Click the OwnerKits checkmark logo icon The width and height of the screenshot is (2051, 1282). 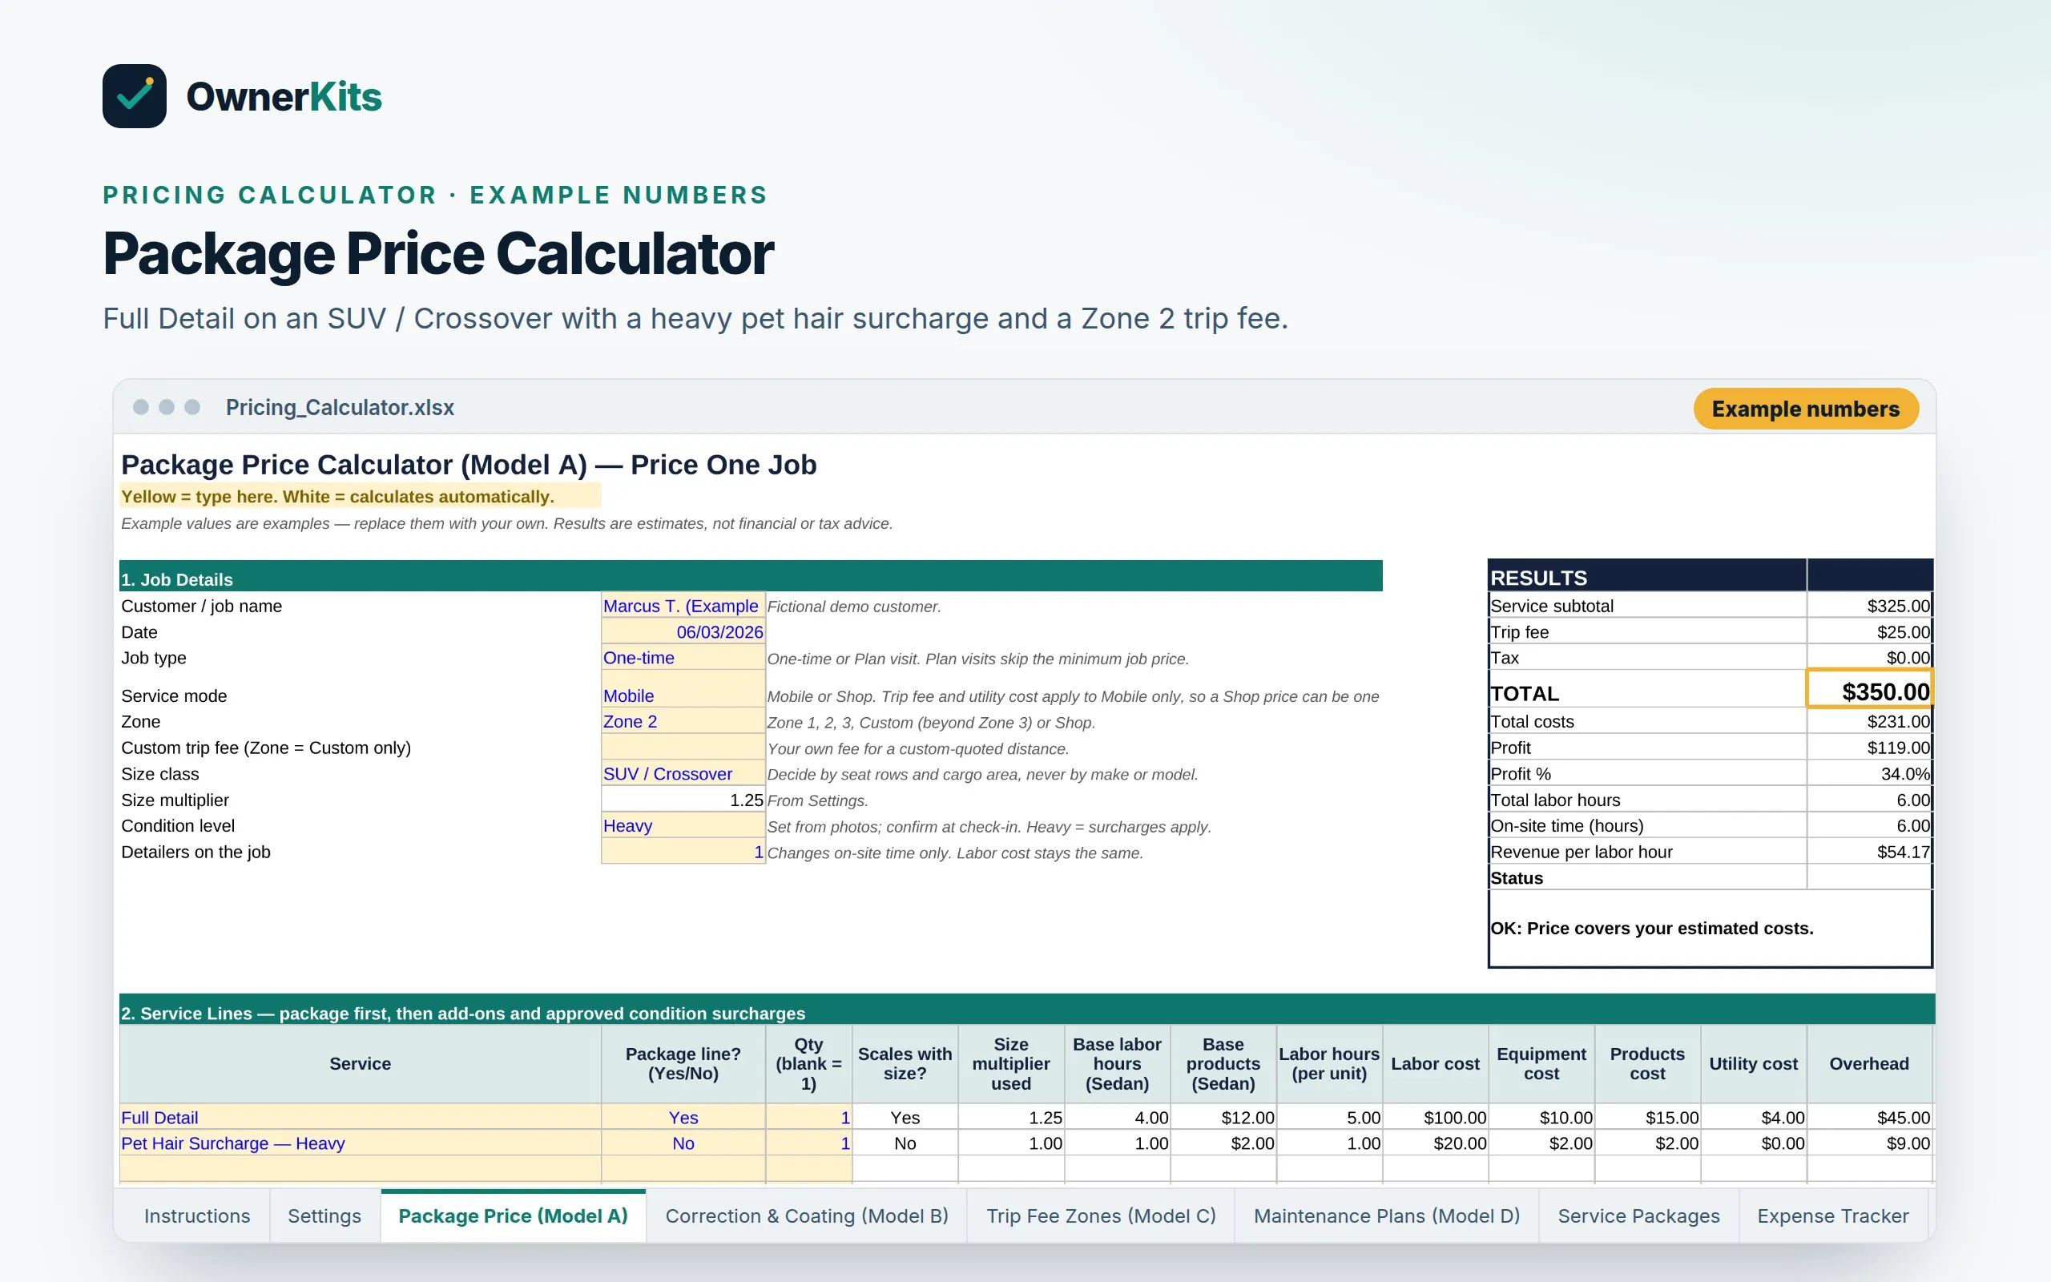tap(134, 96)
